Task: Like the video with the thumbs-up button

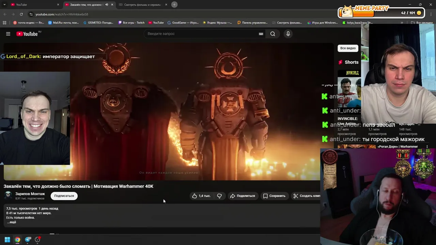Action: pos(201,196)
